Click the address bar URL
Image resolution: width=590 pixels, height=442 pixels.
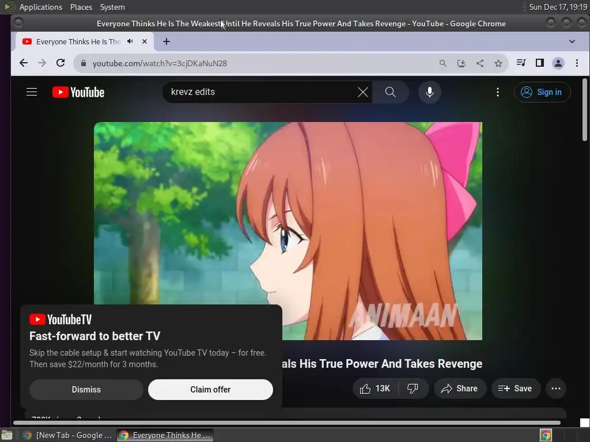[160, 63]
